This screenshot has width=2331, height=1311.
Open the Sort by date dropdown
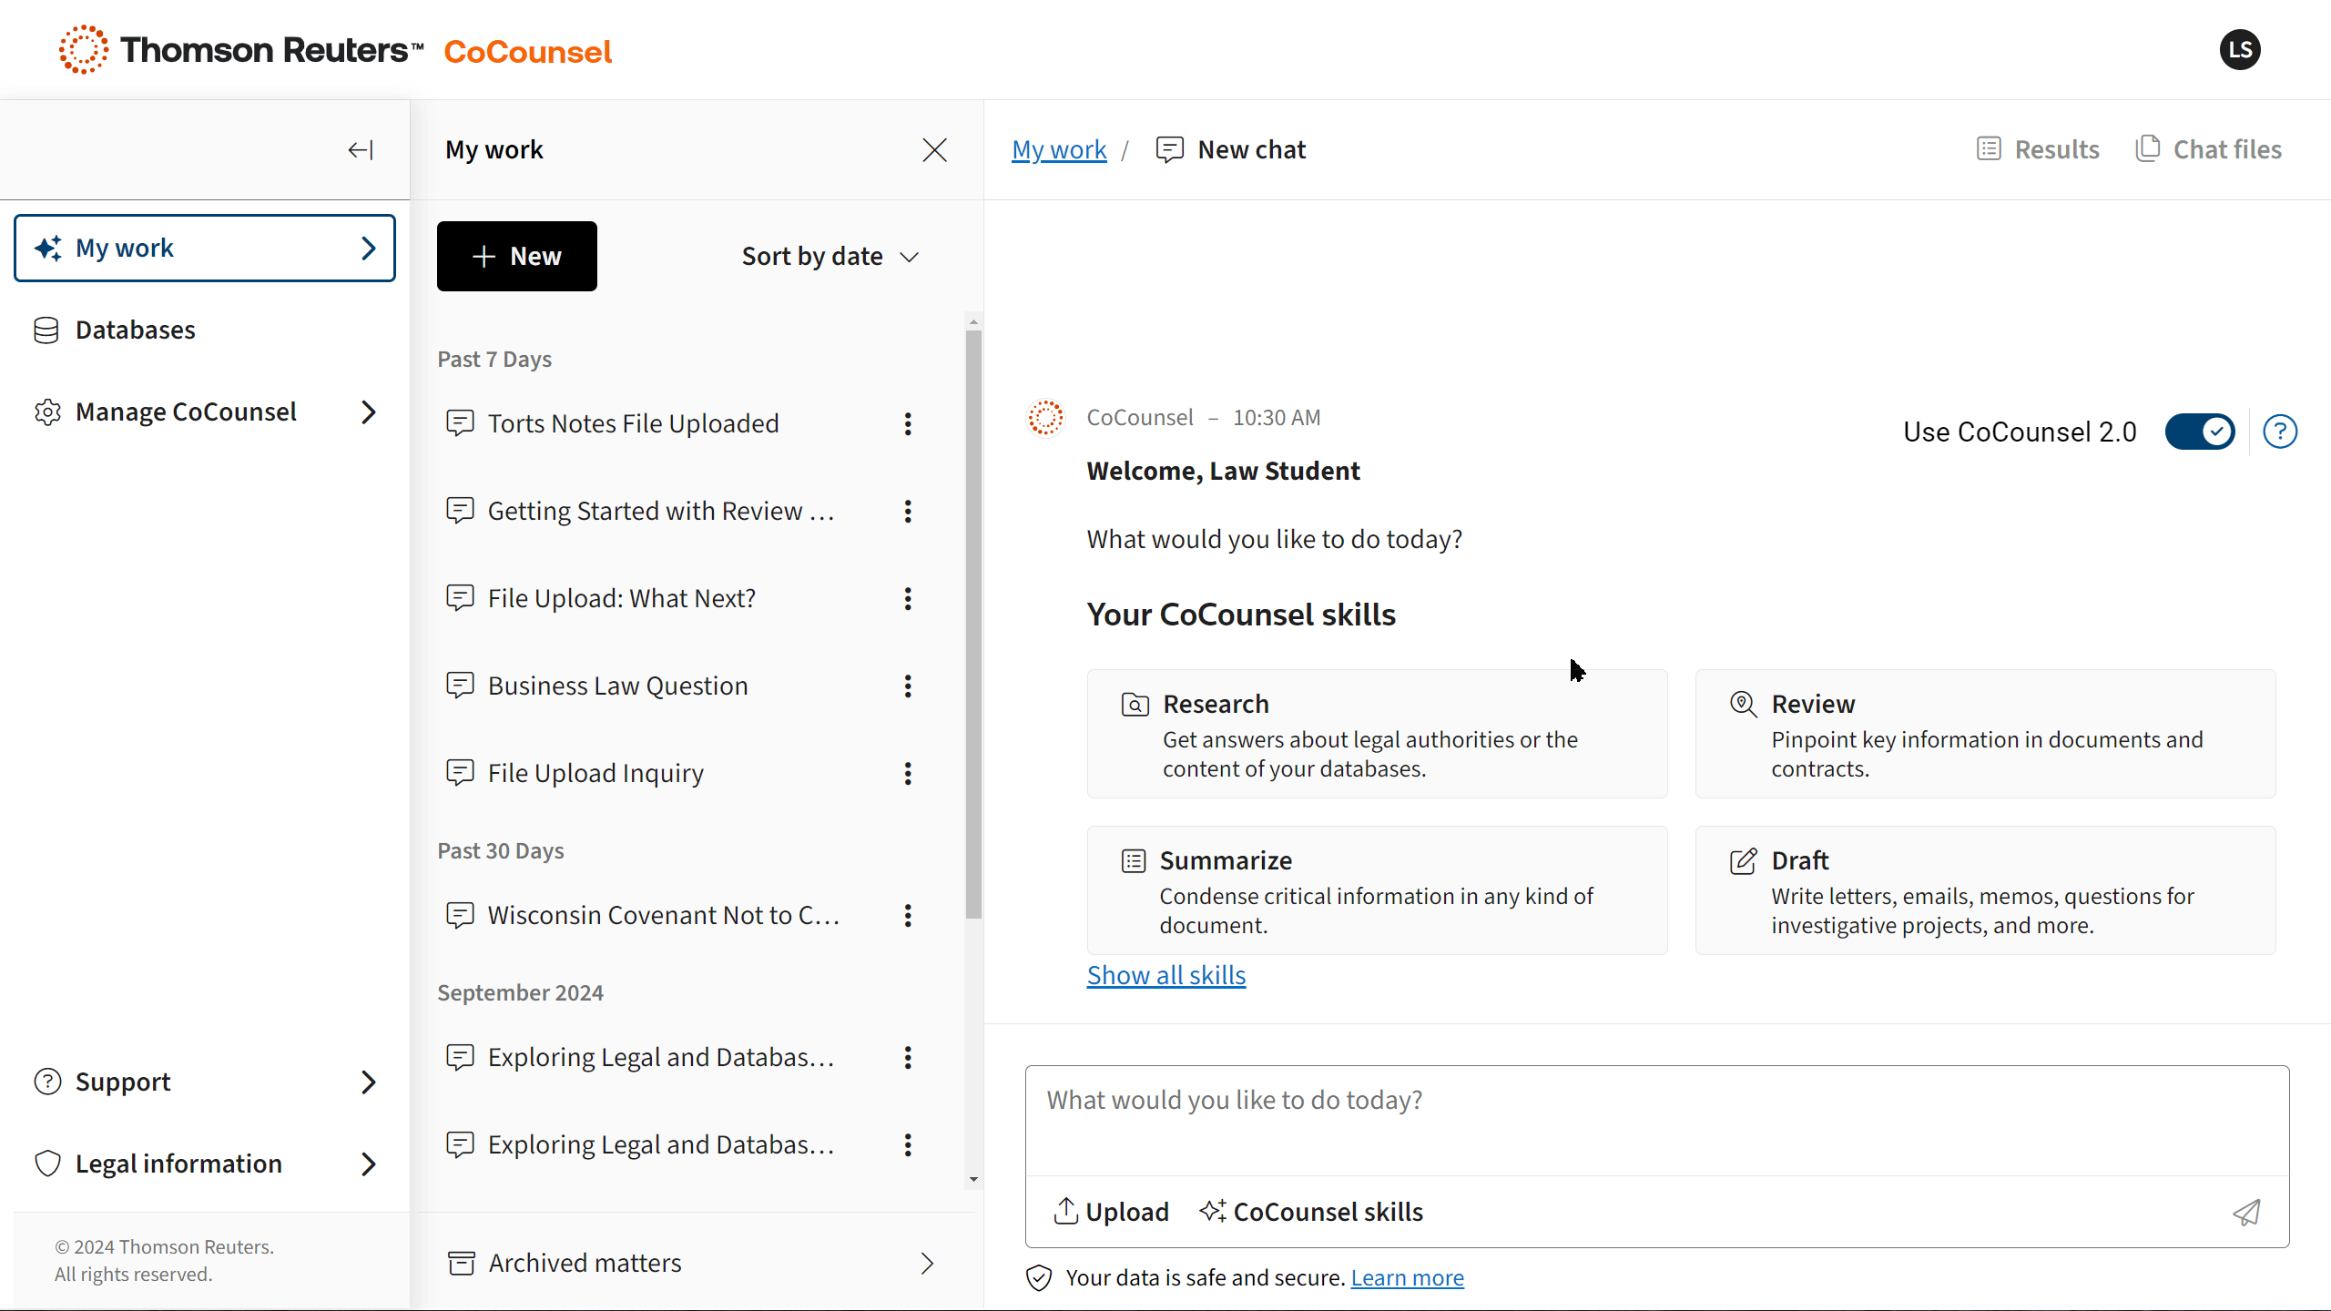coord(830,257)
